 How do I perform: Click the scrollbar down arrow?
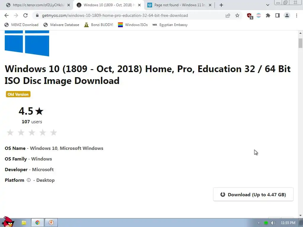[300, 215]
